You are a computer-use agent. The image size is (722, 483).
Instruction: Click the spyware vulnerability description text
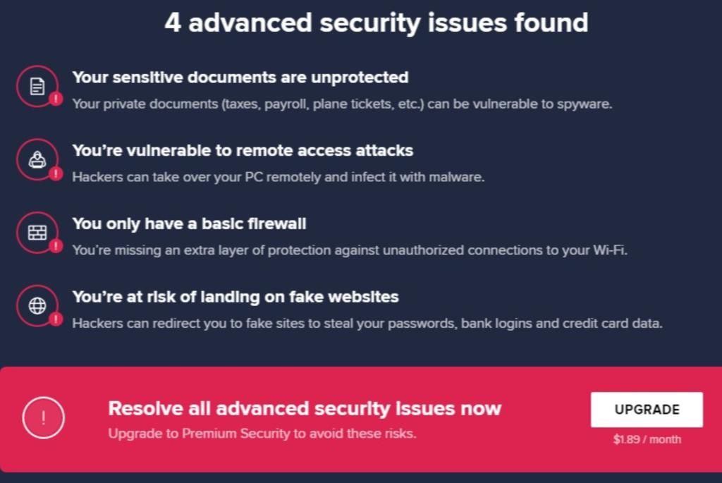click(342, 104)
